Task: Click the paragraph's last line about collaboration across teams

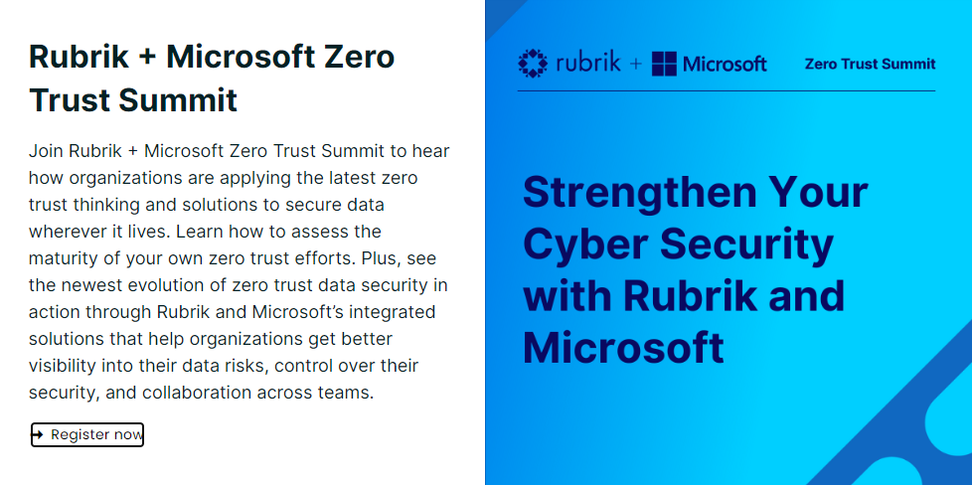Action: (201, 393)
